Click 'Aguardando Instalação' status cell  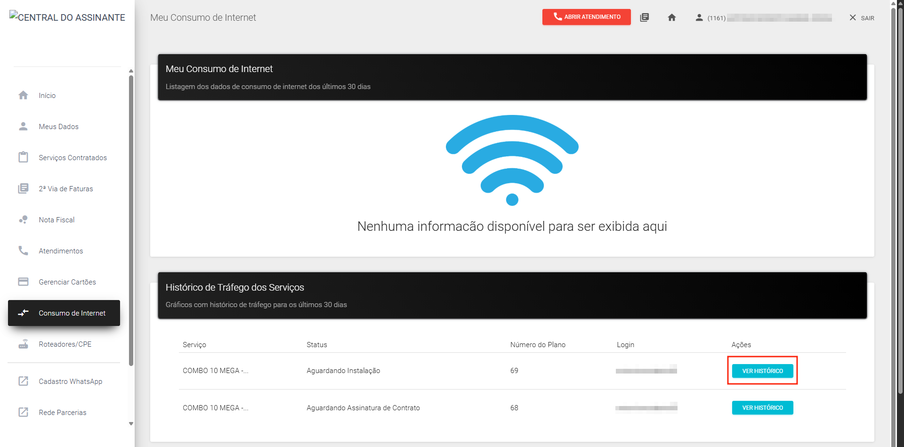(x=343, y=371)
